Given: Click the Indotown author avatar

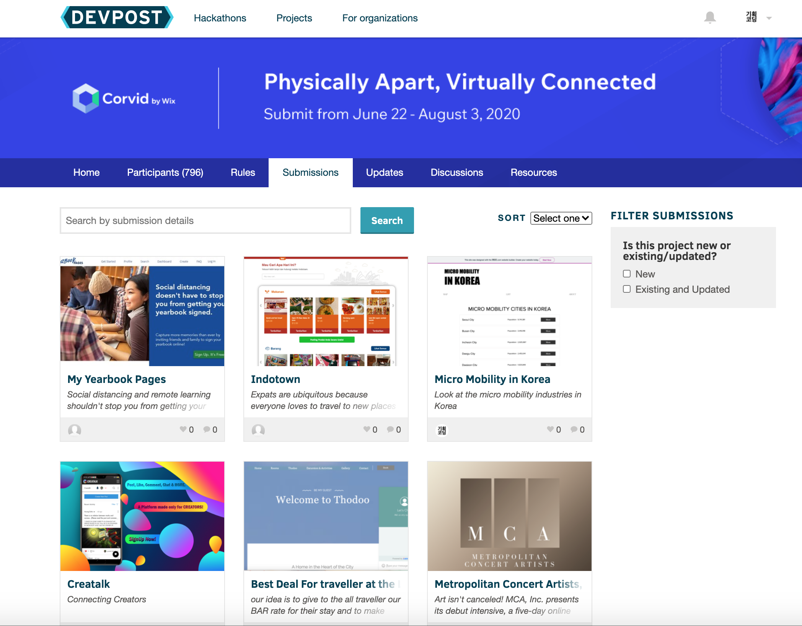Looking at the screenshot, I should click(x=258, y=430).
